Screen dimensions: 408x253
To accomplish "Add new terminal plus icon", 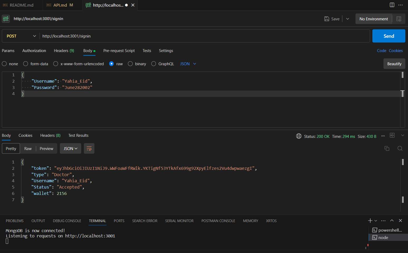I will [370, 221].
